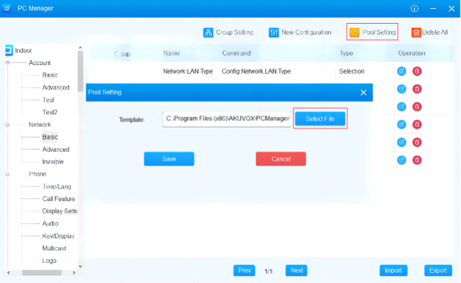Click the Template file path field

[x=226, y=119]
